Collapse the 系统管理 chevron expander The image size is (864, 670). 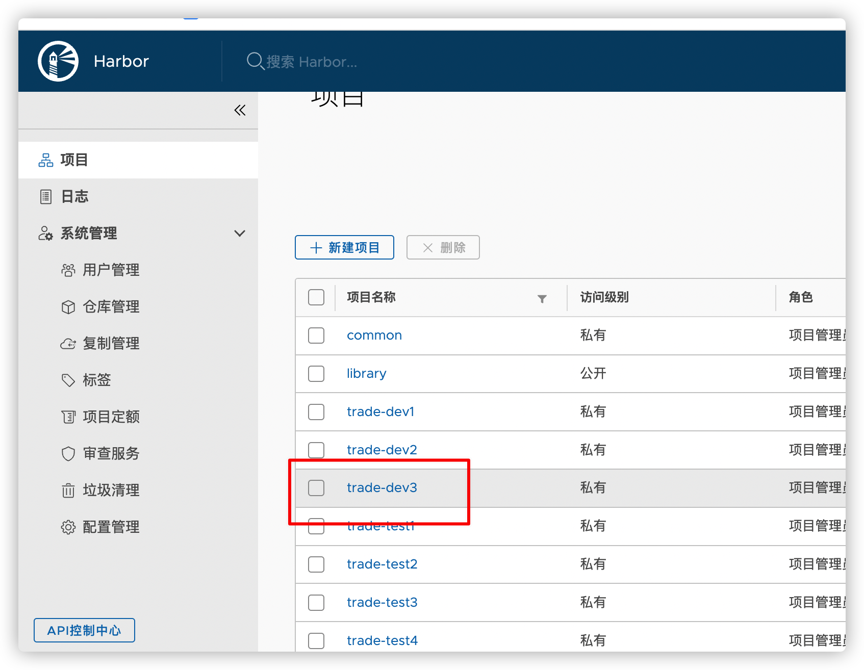point(240,234)
